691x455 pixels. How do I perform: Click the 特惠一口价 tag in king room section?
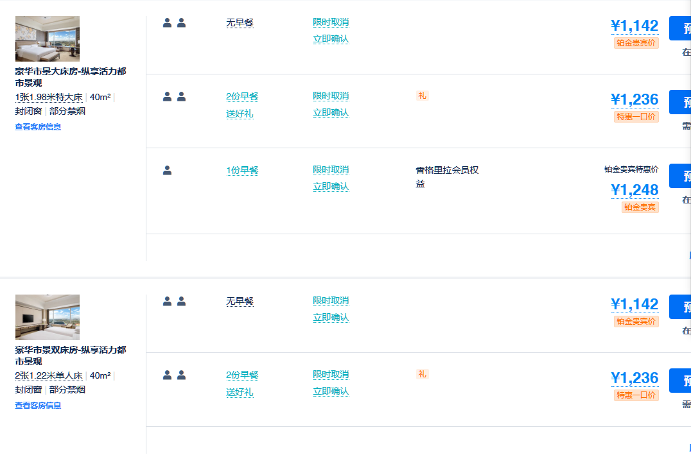click(636, 117)
